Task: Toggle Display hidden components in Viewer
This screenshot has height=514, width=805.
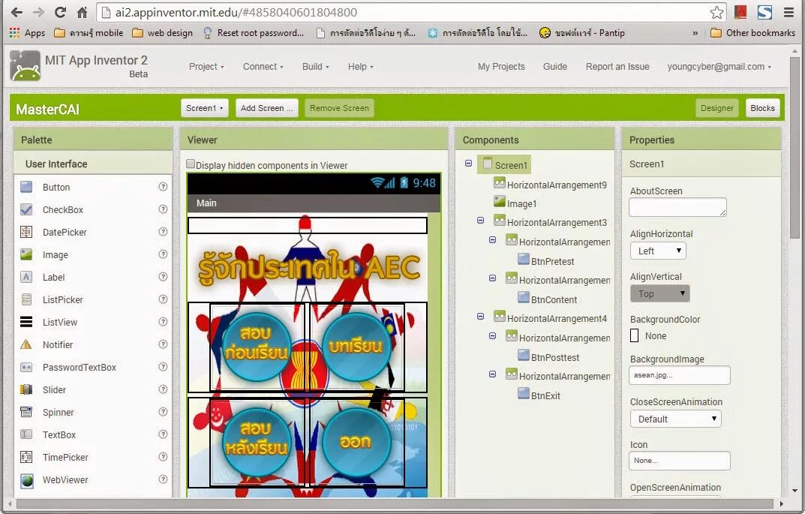Action: tap(191, 164)
